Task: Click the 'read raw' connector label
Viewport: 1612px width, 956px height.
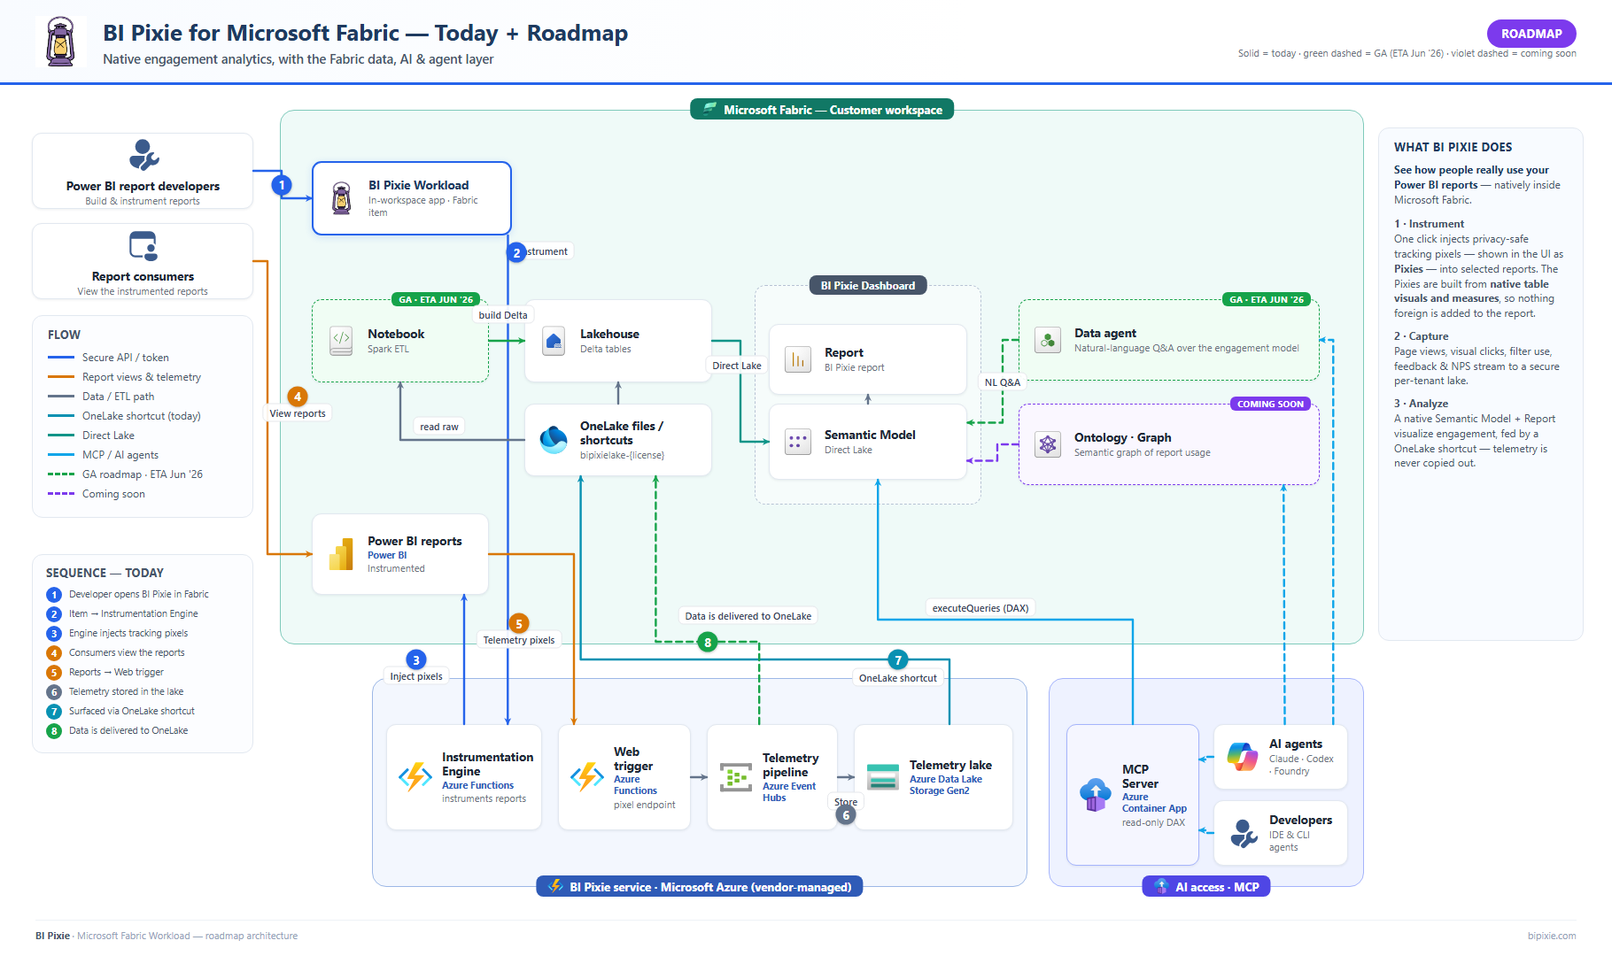Action: 439,427
